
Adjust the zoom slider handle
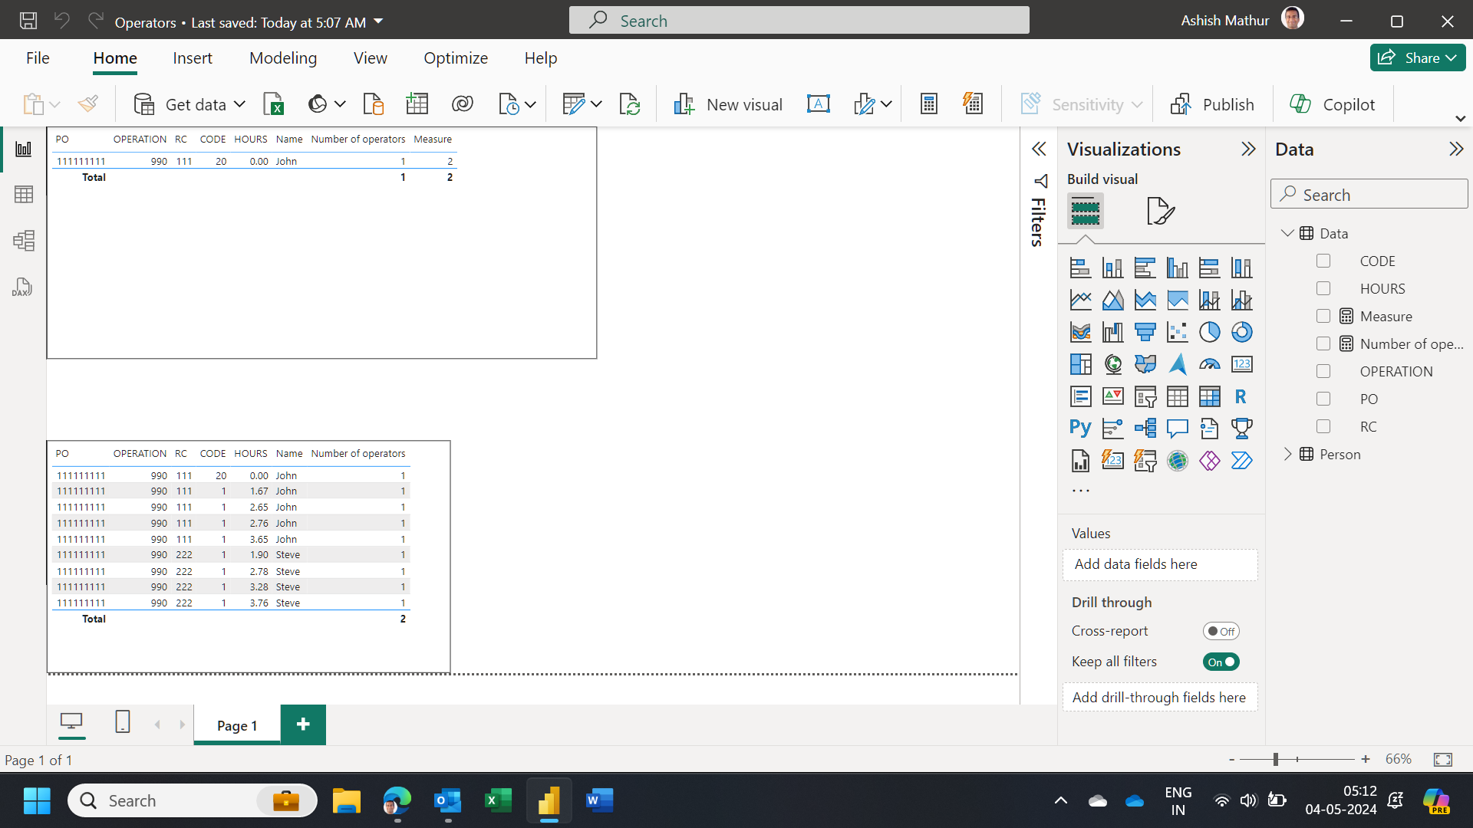(1276, 759)
